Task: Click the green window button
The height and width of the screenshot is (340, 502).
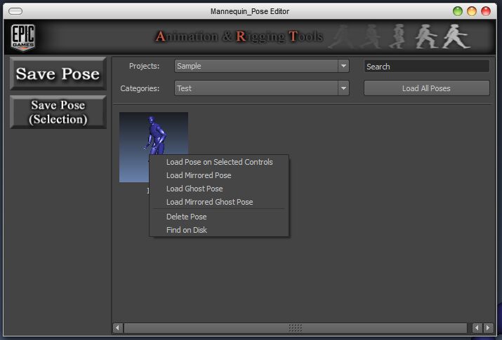Action: (x=458, y=11)
